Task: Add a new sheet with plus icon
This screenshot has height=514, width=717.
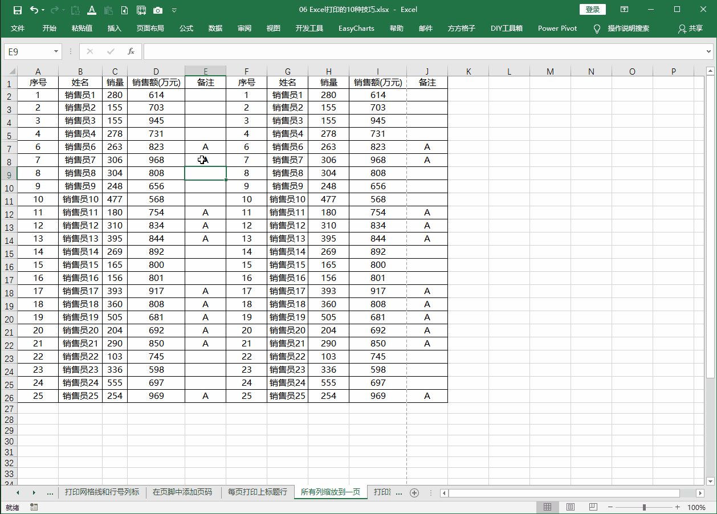Action: (414, 493)
